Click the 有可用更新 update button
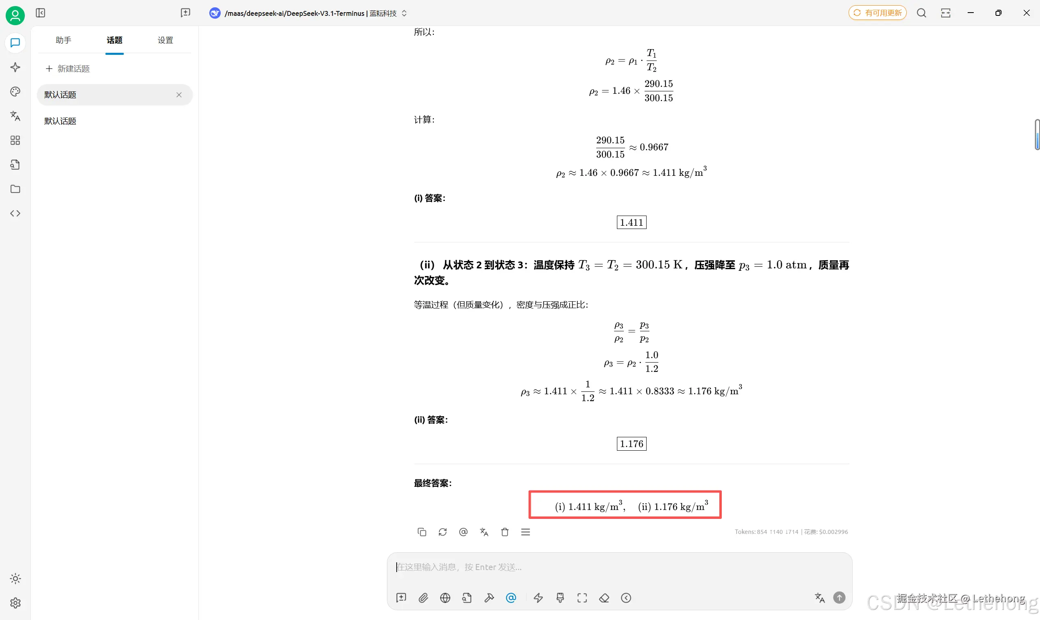 pos(877,13)
